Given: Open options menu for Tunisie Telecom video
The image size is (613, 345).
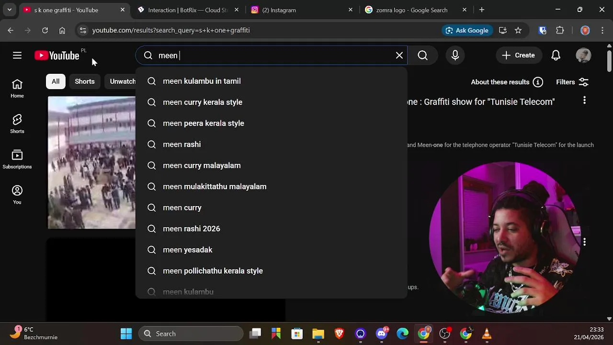Looking at the screenshot, I should (584, 100).
